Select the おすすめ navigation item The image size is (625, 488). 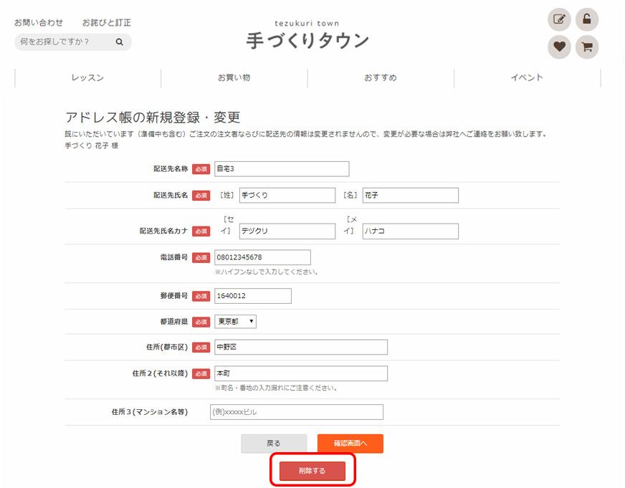(381, 78)
